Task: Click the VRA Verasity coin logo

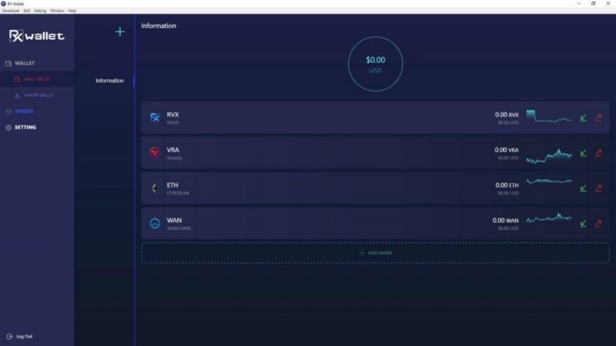Action: (x=155, y=152)
